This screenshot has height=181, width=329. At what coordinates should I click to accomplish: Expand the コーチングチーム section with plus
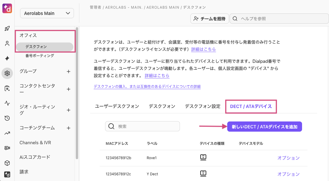pos(68,128)
